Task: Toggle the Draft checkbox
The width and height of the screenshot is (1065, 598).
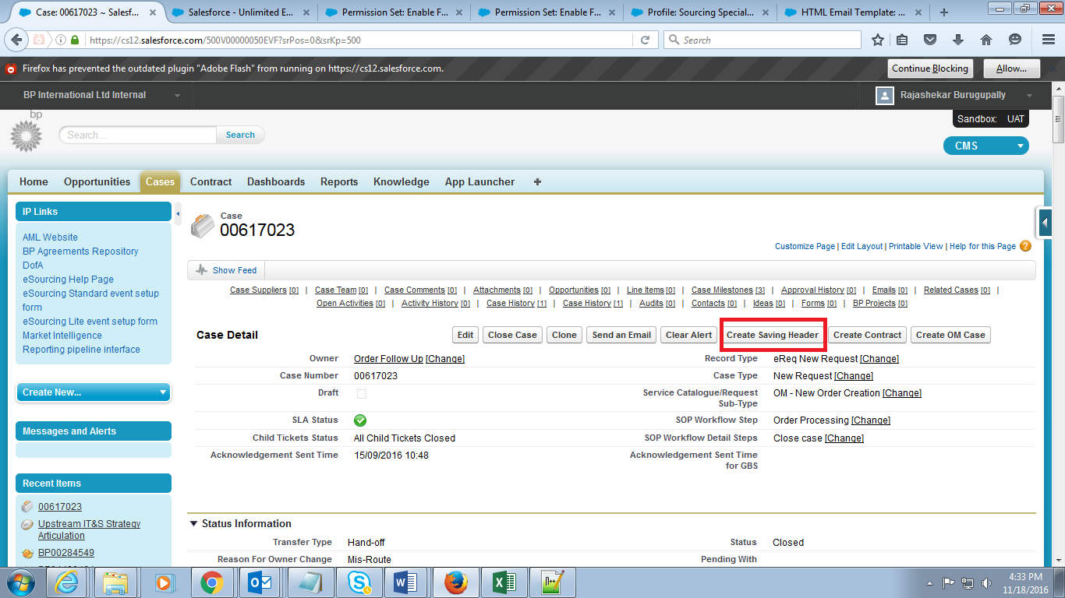Action: pos(361,393)
